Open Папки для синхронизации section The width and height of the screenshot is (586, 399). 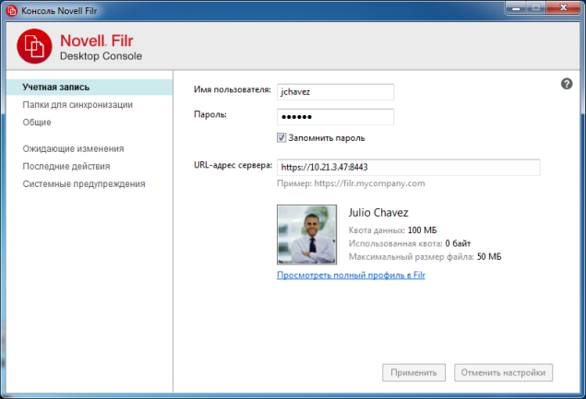78,105
